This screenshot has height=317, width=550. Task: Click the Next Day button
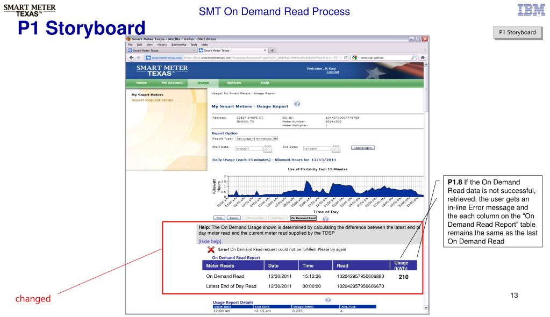tap(278, 218)
